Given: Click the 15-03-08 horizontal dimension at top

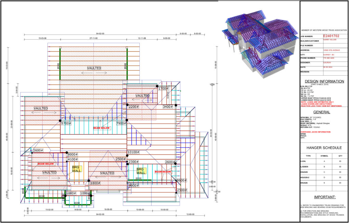Looking at the screenshot, I should click(x=42, y=38).
